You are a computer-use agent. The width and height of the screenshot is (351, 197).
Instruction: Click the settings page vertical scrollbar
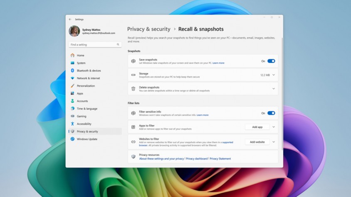click(282, 94)
